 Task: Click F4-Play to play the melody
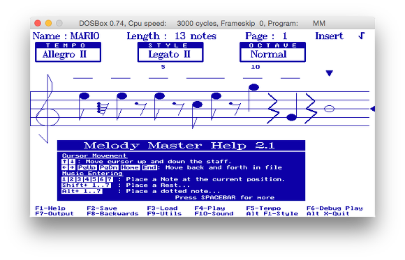(209, 208)
